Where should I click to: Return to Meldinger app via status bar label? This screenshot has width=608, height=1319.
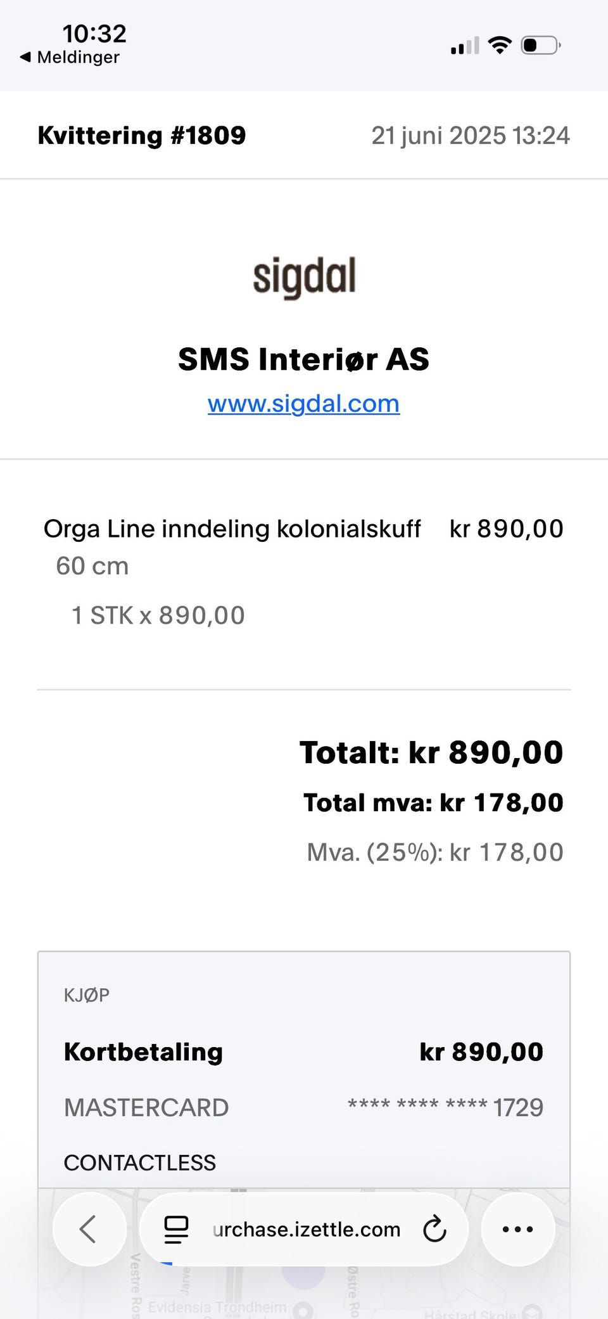click(x=78, y=57)
